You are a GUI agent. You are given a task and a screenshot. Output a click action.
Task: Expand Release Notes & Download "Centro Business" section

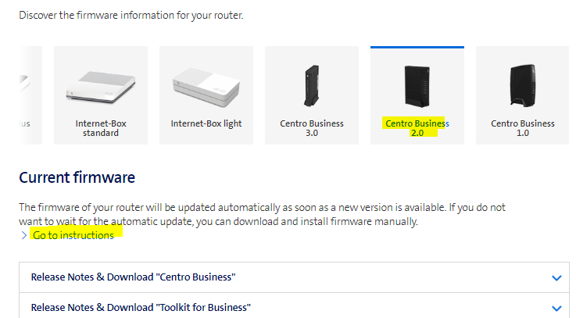[x=133, y=277]
